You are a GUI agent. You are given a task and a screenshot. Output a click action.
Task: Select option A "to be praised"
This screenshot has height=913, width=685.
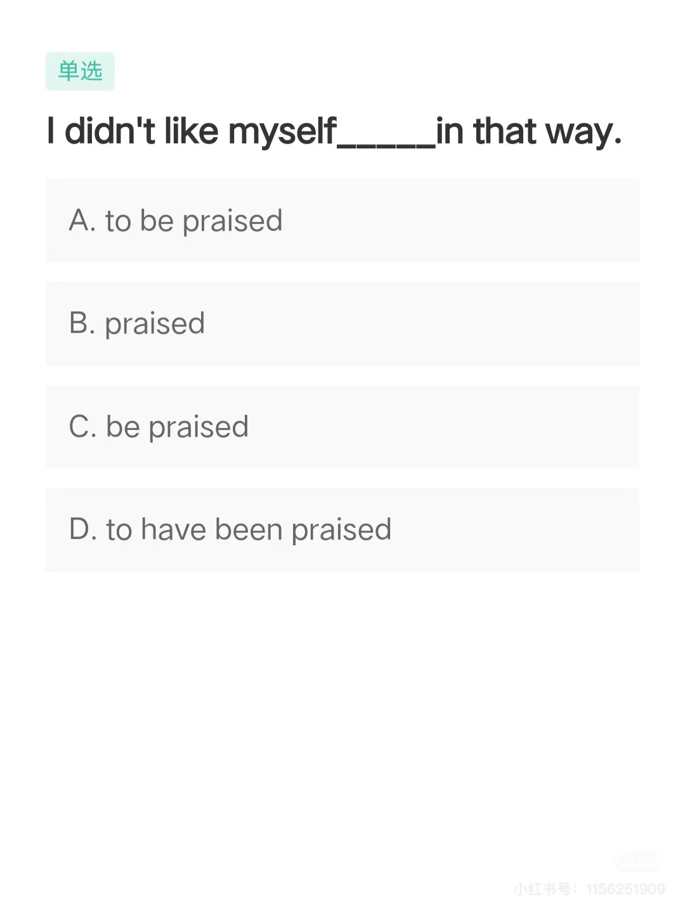tap(342, 221)
